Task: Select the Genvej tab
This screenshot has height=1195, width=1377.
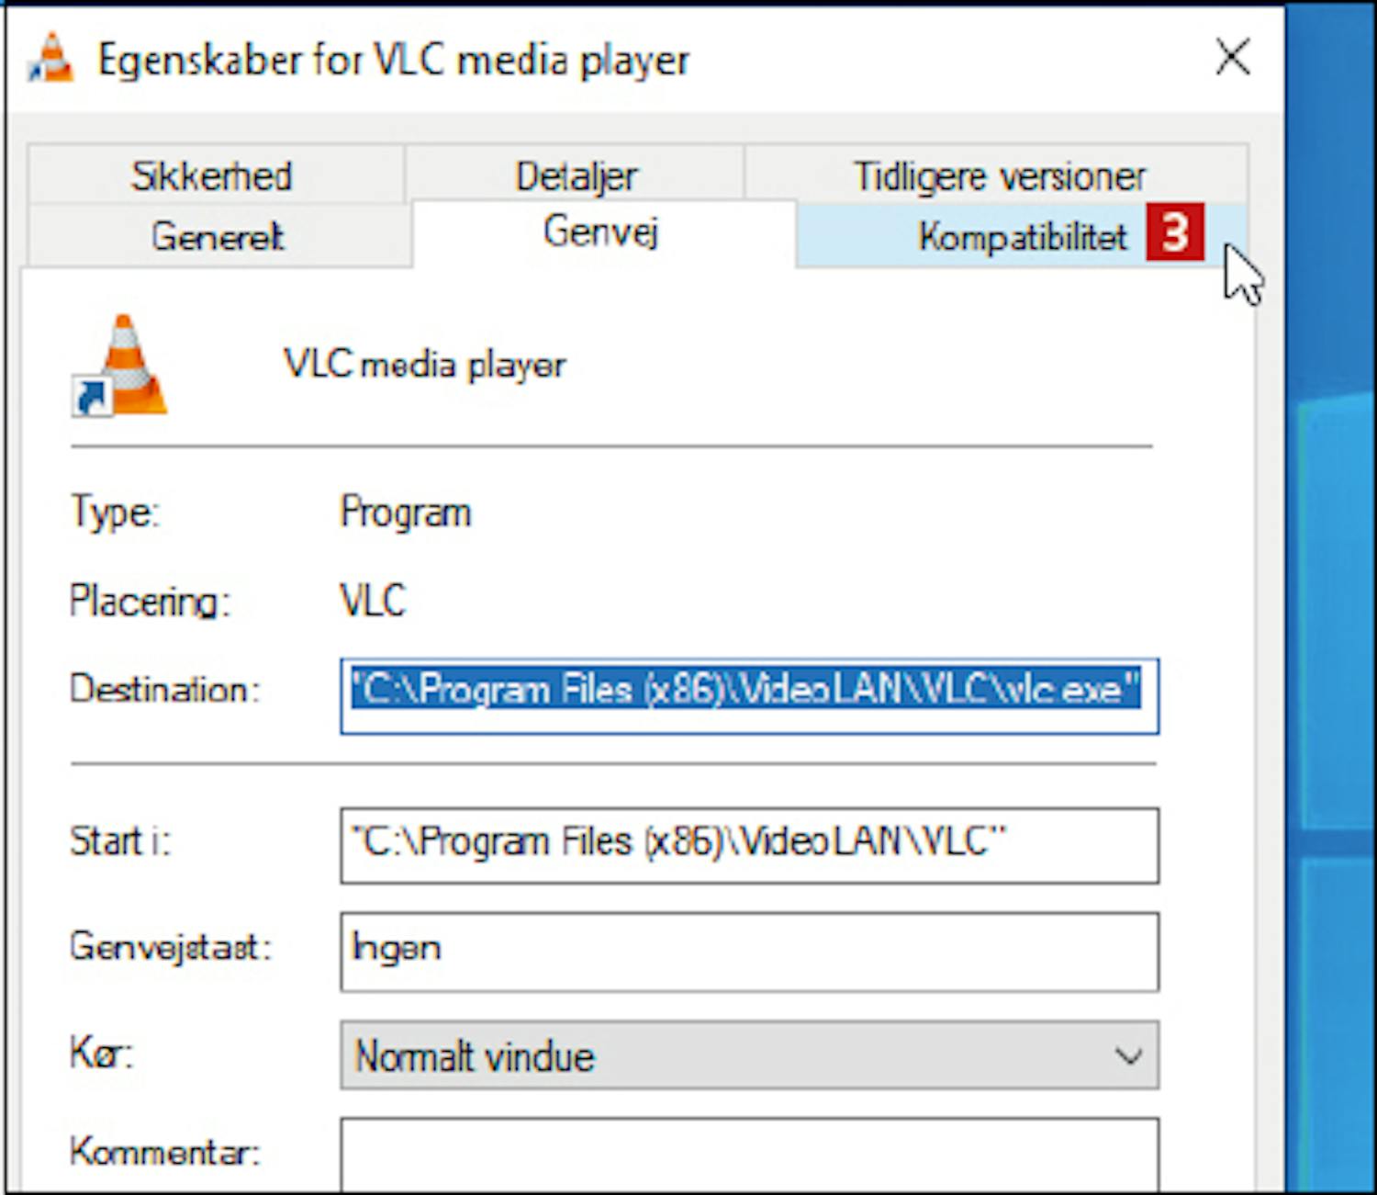Action: (x=601, y=231)
